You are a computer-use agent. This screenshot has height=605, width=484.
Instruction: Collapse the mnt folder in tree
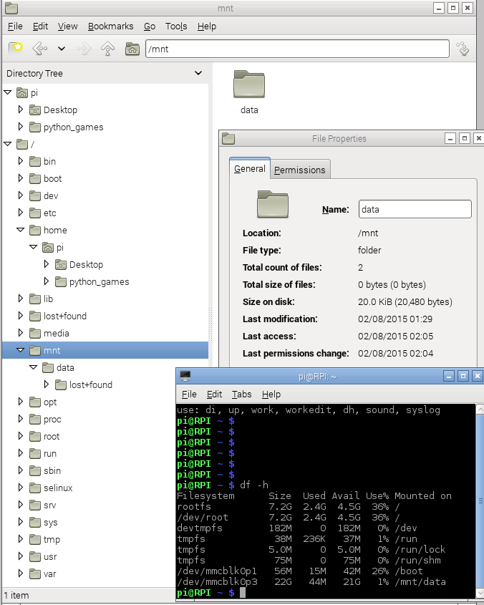click(21, 351)
